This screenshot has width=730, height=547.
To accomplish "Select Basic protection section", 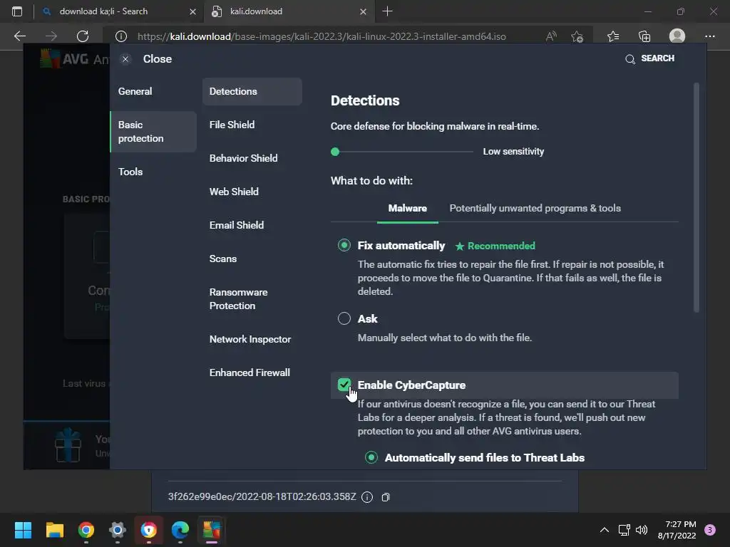I will point(154,132).
